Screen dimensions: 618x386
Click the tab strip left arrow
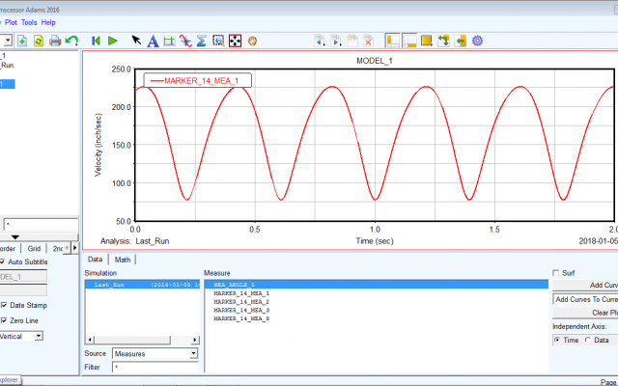[x=67, y=248]
